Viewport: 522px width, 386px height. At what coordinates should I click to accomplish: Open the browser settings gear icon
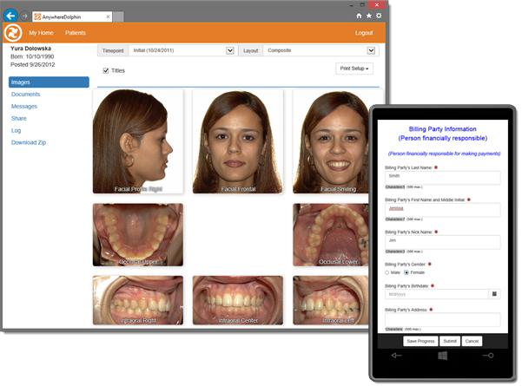pos(379,16)
